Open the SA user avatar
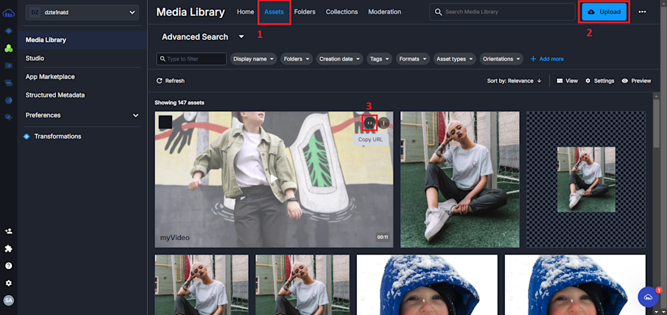Image resolution: width=667 pixels, height=315 pixels. [x=9, y=300]
